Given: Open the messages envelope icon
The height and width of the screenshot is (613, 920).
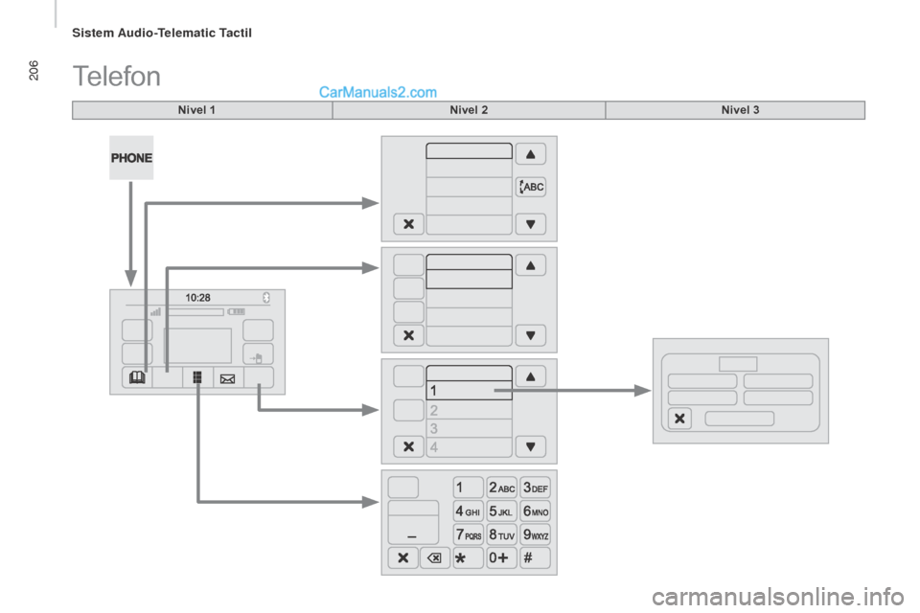Looking at the screenshot, I should (x=228, y=378).
